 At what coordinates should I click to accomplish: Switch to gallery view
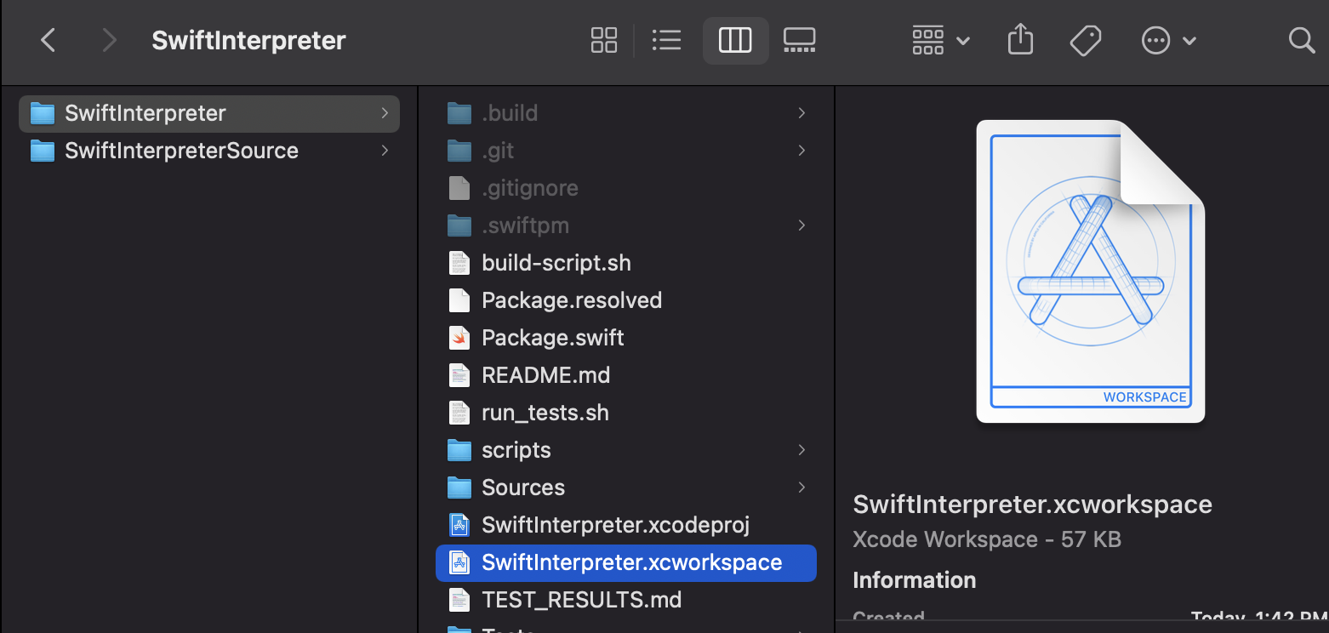(x=800, y=40)
